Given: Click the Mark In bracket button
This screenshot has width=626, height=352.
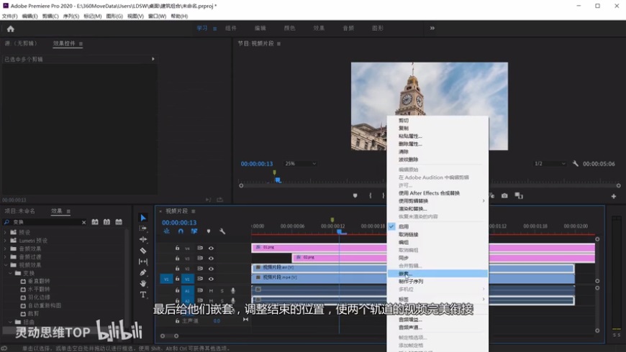Looking at the screenshot, I should click(x=370, y=195).
